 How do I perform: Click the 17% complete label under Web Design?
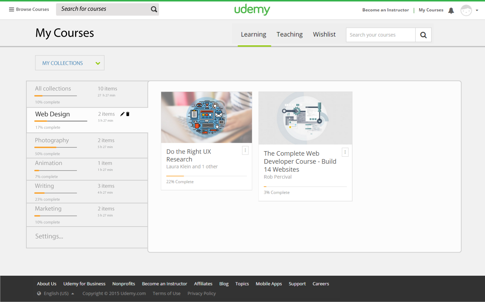(48, 128)
